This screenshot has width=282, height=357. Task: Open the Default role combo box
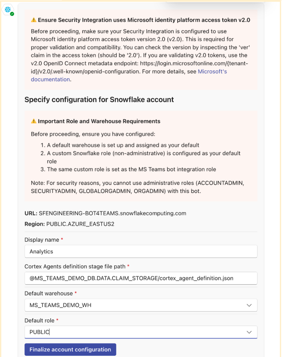141,332
